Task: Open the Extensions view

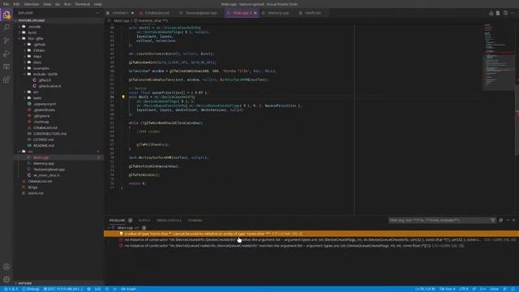Action: (6, 79)
